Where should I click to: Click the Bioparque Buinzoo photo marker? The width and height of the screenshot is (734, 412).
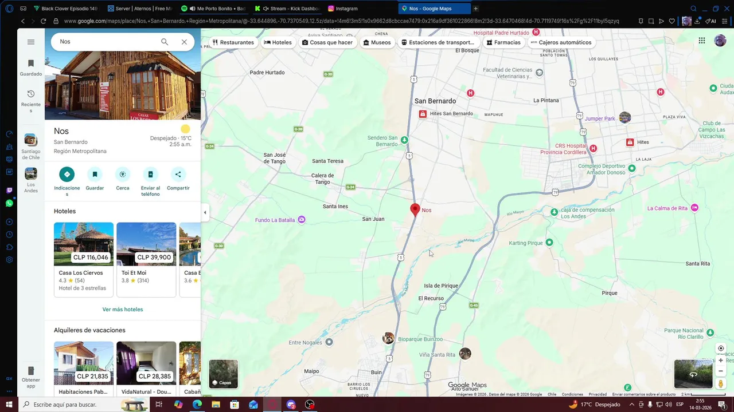coord(388,338)
